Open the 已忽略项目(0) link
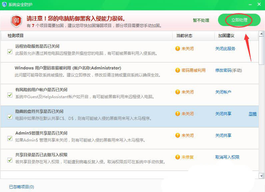The width and height of the screenshot is (265, 192). pos(21,187)
